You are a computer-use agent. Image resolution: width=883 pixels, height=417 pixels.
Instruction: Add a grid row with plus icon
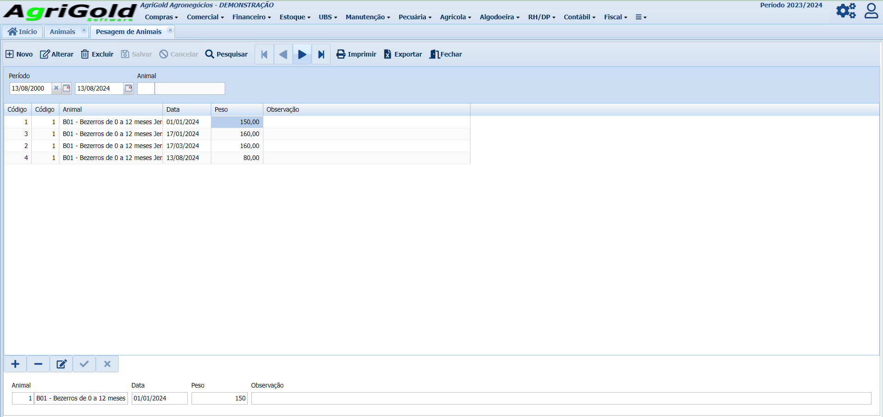[15, 364]
